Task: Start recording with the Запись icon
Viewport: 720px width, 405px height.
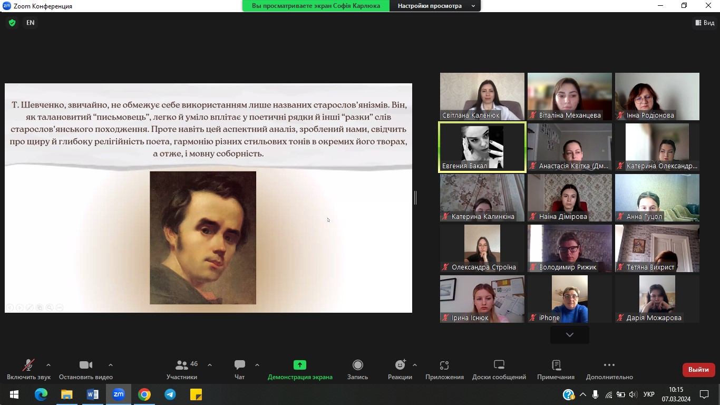Action: click(x=358, y=365)
